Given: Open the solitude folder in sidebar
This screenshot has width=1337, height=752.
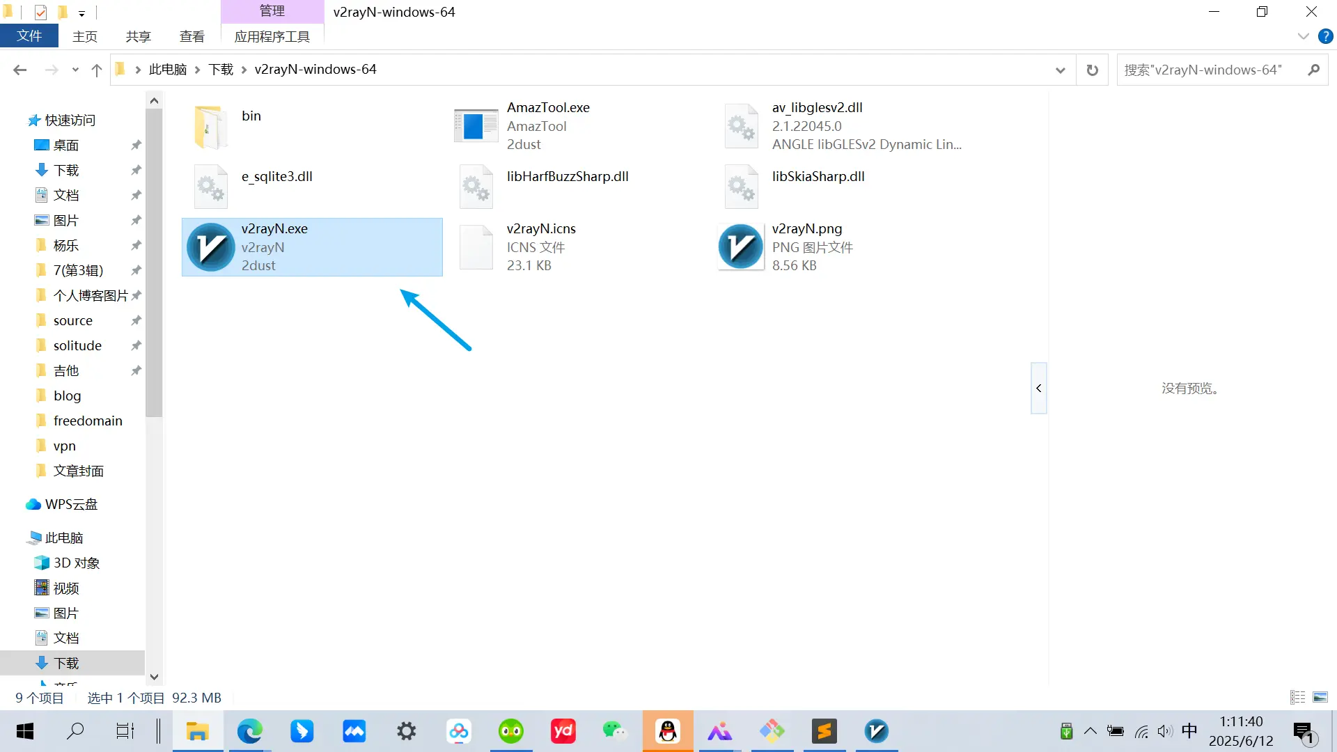Looking at the screenshot, I should (x=77, y=345).
